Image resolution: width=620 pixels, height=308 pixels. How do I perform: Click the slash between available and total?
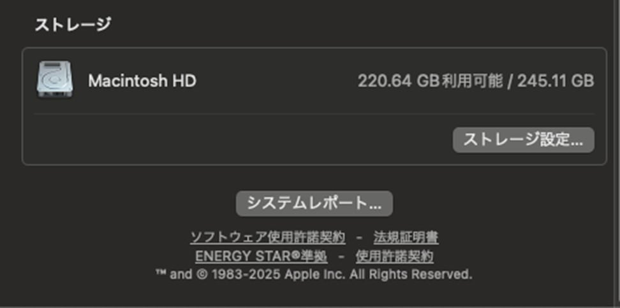coord(510,81)
